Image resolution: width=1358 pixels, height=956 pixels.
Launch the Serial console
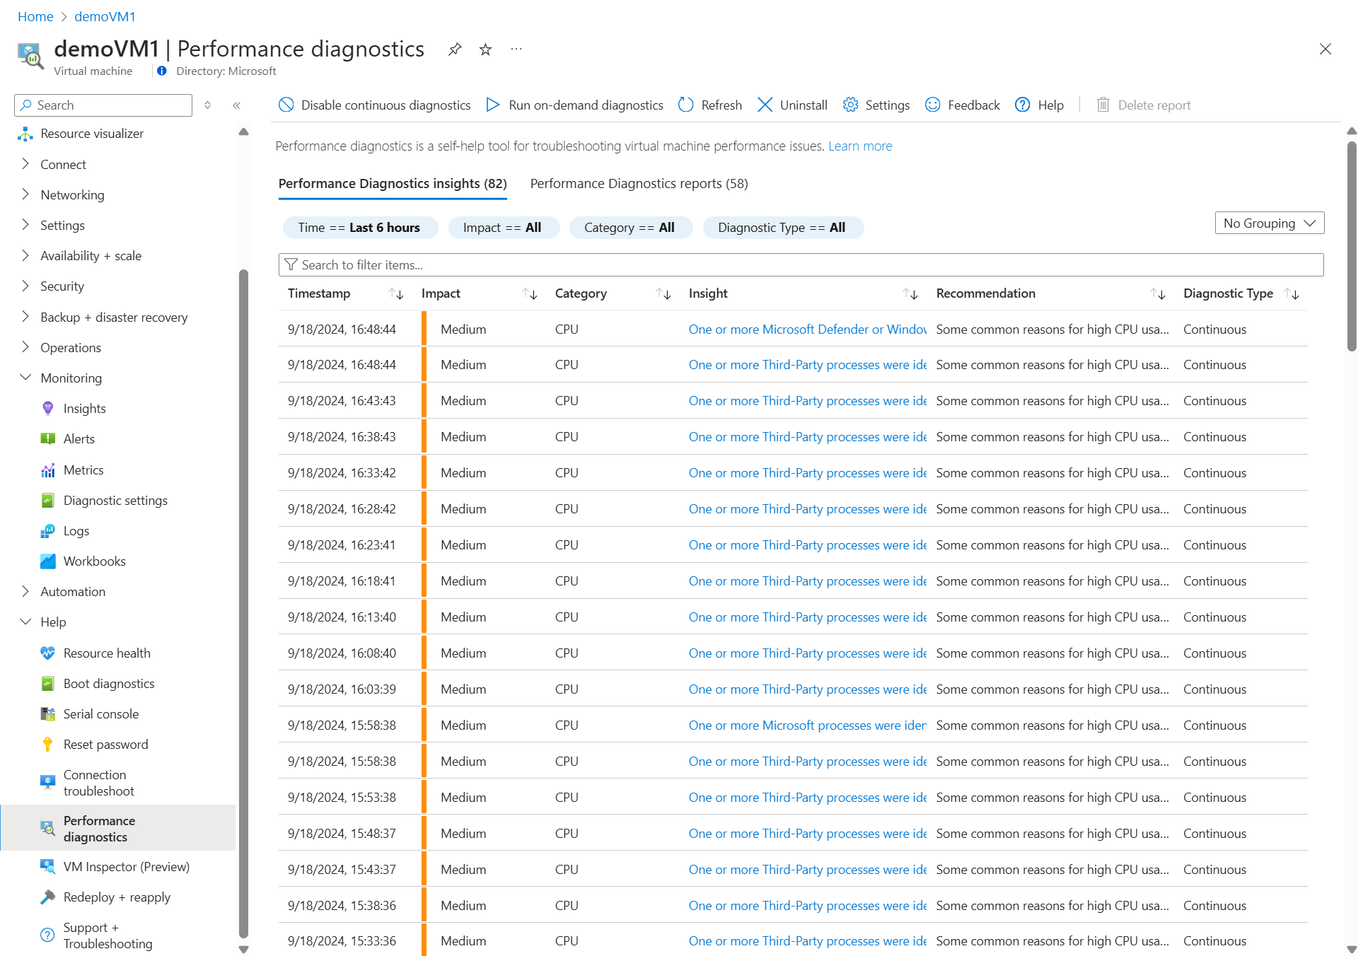click(101, 713)
